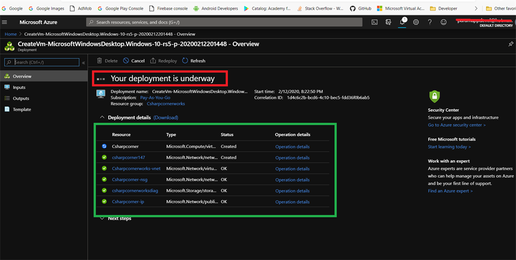Click the deployment cube icon in the title

10,46
